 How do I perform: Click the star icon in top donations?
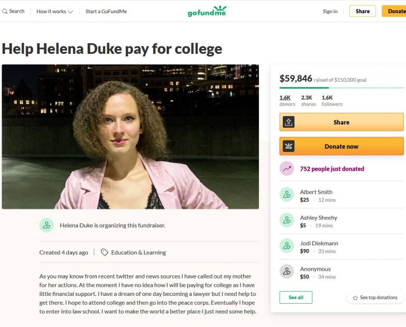tap(355, 298)
